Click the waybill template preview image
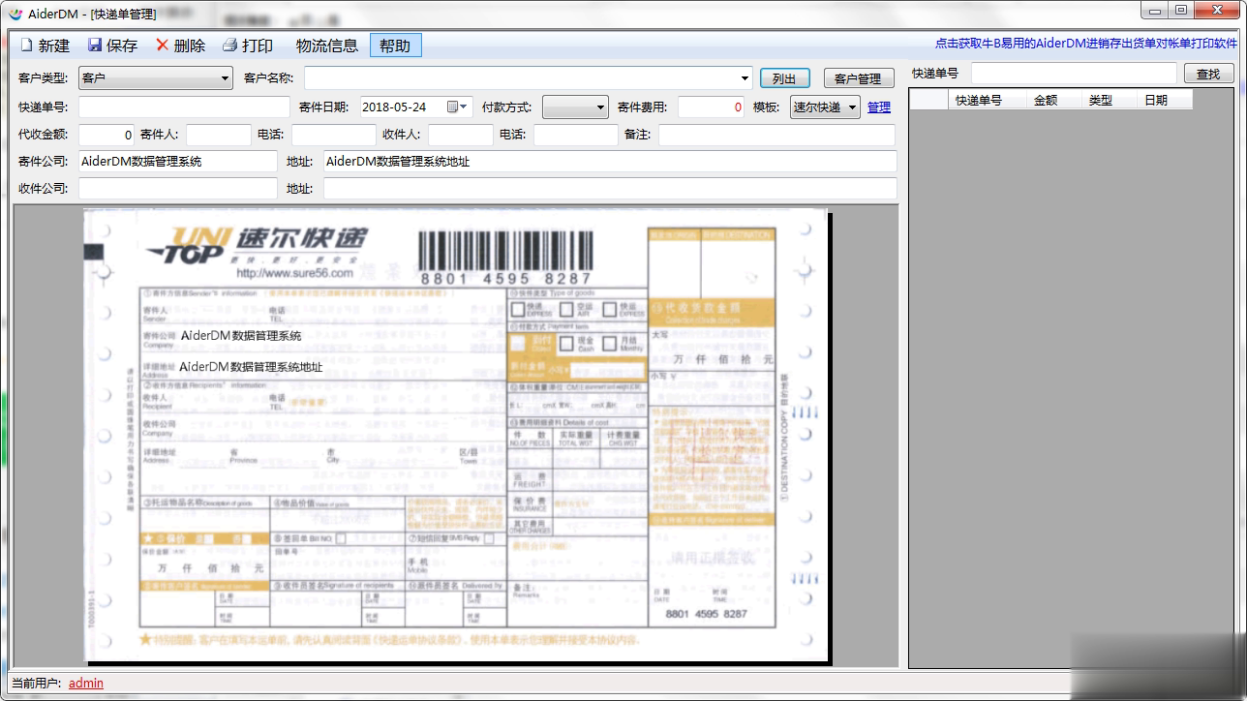The width and height of the screenshot is (1247, 701). tap(457, 436)
